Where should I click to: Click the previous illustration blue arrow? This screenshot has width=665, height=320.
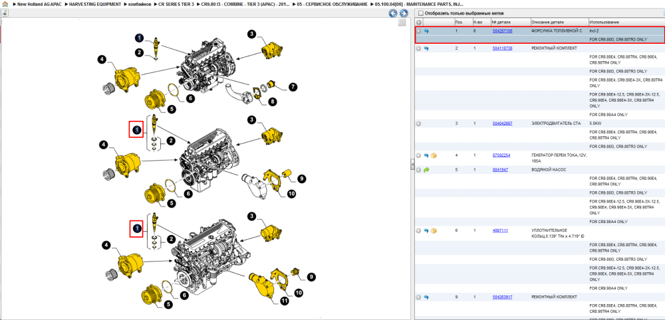393,13
